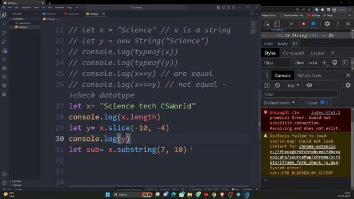Click the VS Code command center search box

(136, 7)
